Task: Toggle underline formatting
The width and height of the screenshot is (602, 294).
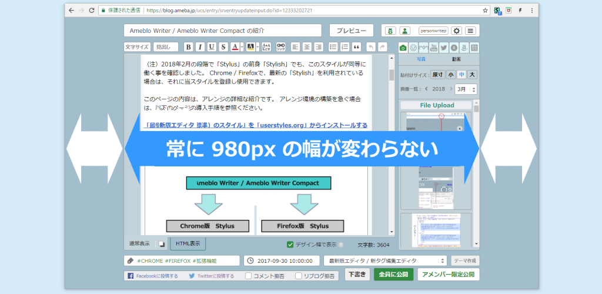Action: point(212,47)
